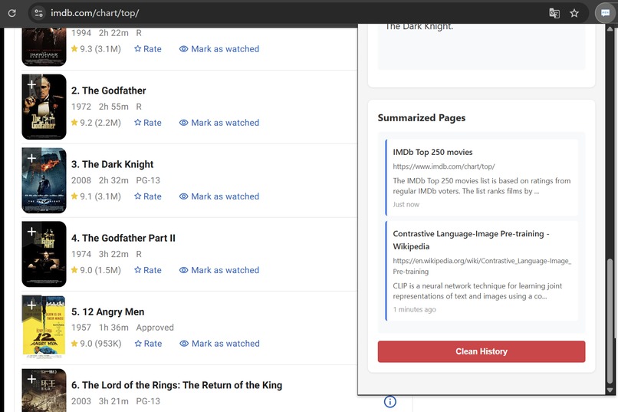Click the 'Just now' timestamp
This screenshot has height=412, width=618.
[406, 204]
